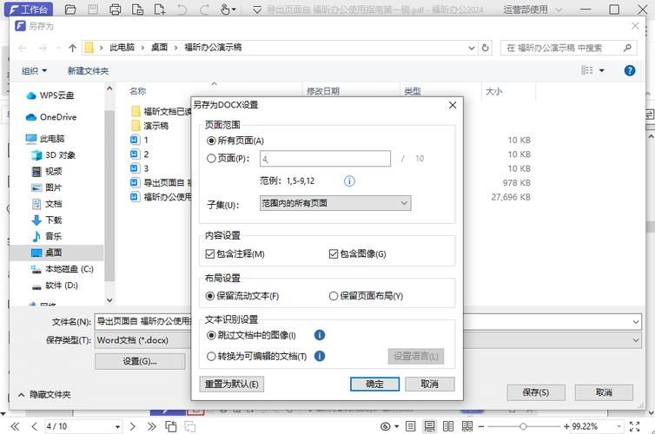655x434 pixels.
Task: Click the print icon in the top toolbar
Action: [115, 10]
